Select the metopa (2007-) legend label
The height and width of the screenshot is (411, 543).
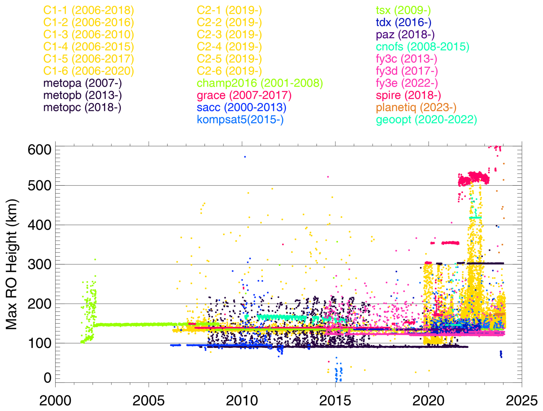(82, 83)
